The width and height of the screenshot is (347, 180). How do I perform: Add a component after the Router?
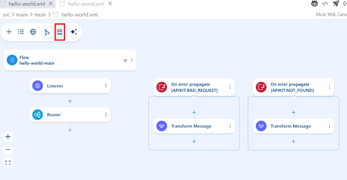point(70,130)
